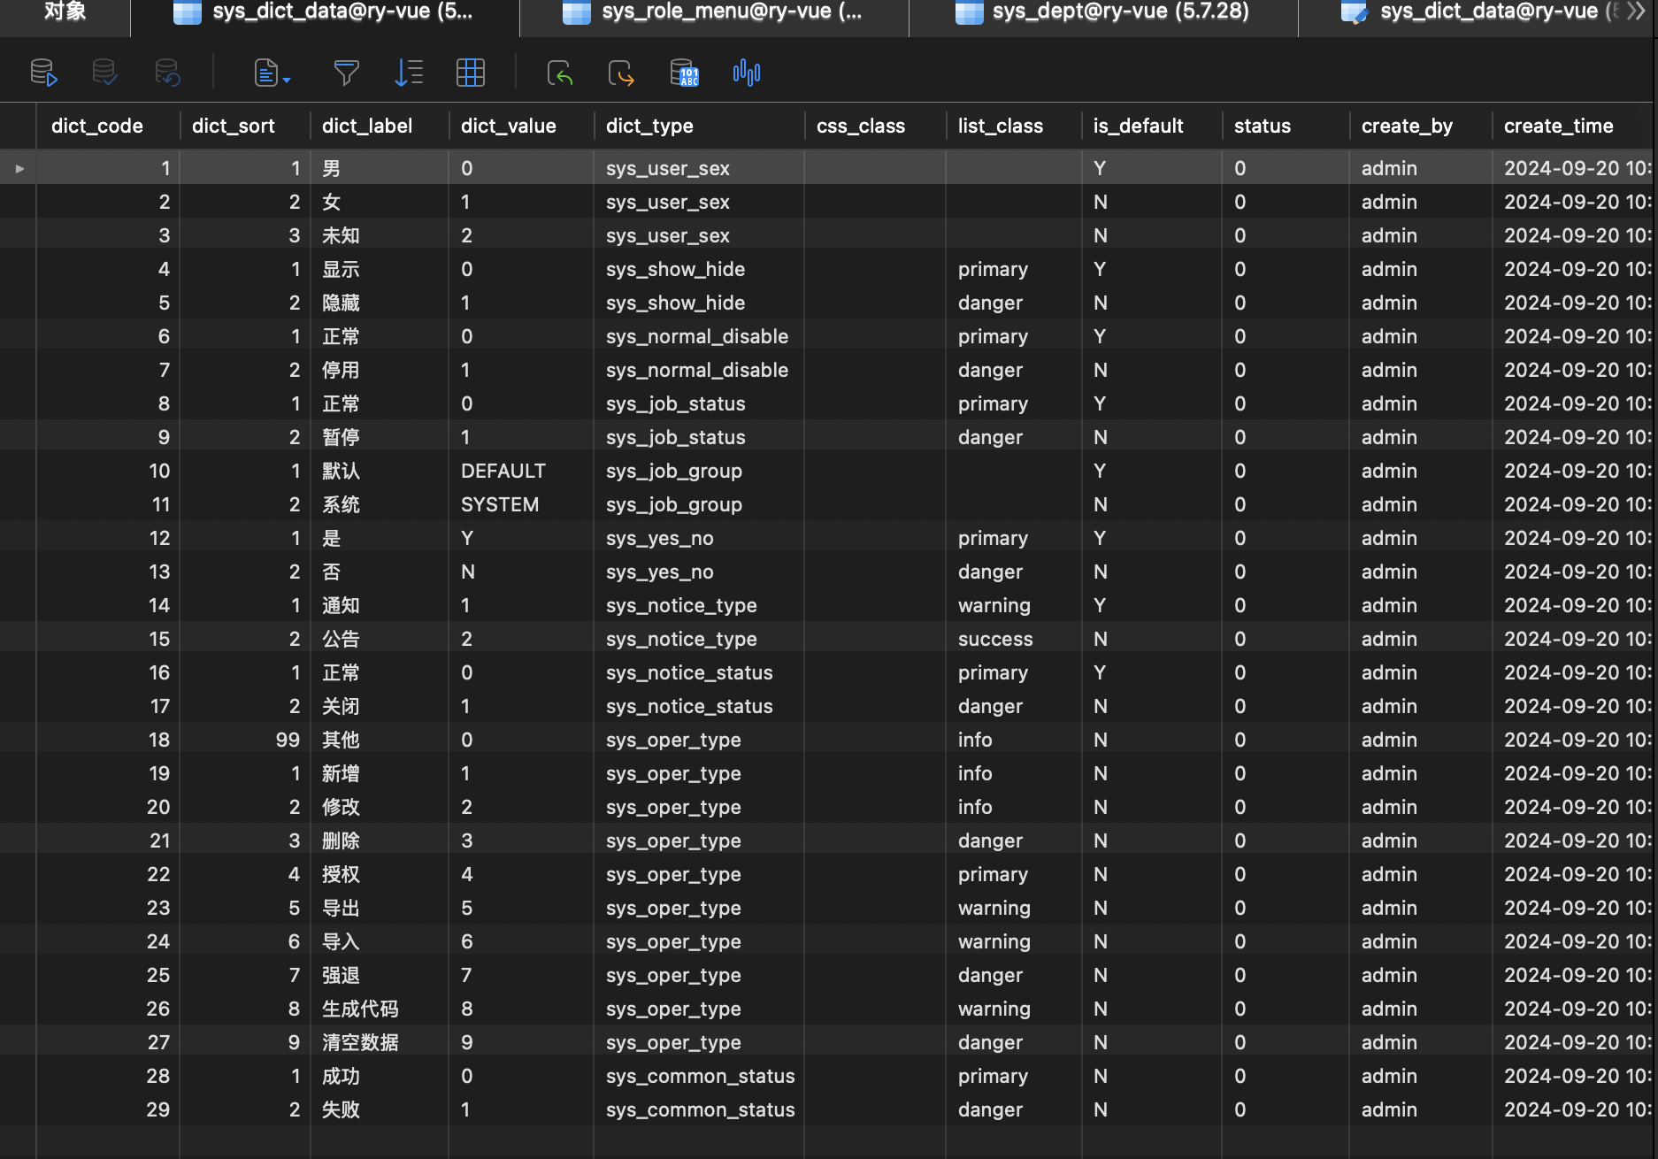Viewport: 1658px width, 1159px height.
Task: Select the 公告 label cell
Action: [x=380, y=639]
